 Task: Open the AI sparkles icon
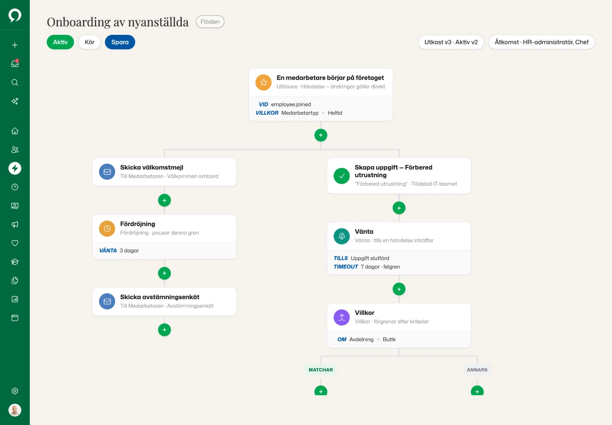(x=15, y=101)
